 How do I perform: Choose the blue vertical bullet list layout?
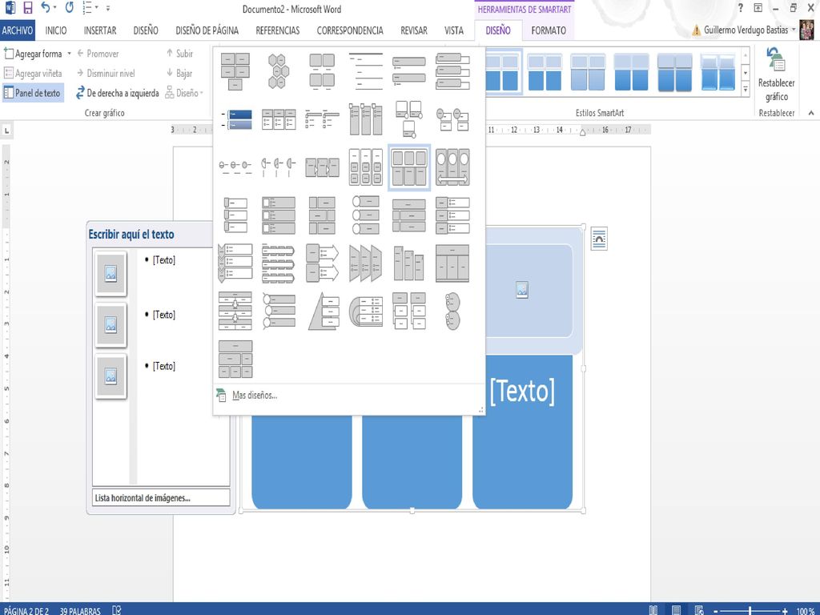(235, 119)
